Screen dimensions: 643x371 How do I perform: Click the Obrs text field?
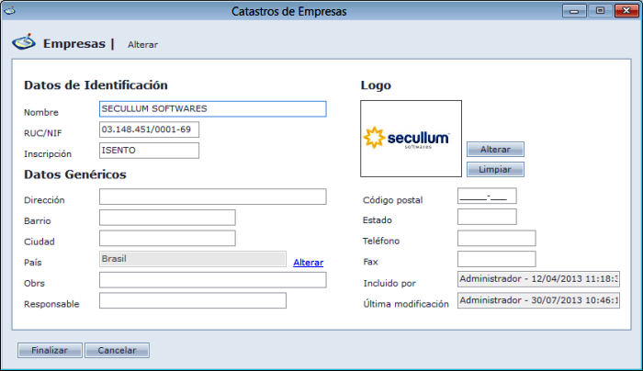[x=212, y=280]
